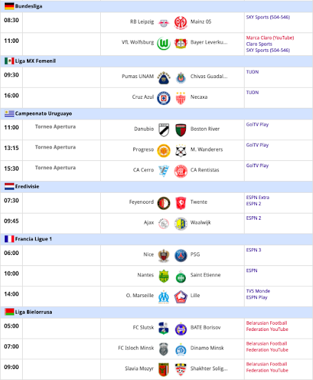The width and height of the screenshot is (313, 380).
Task: Click the Feyenoord club crest
Action: (x=164, y=203)
